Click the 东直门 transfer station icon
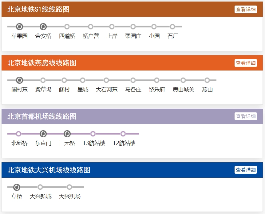This screenshot has width=265, height=214. coord(43,134)
